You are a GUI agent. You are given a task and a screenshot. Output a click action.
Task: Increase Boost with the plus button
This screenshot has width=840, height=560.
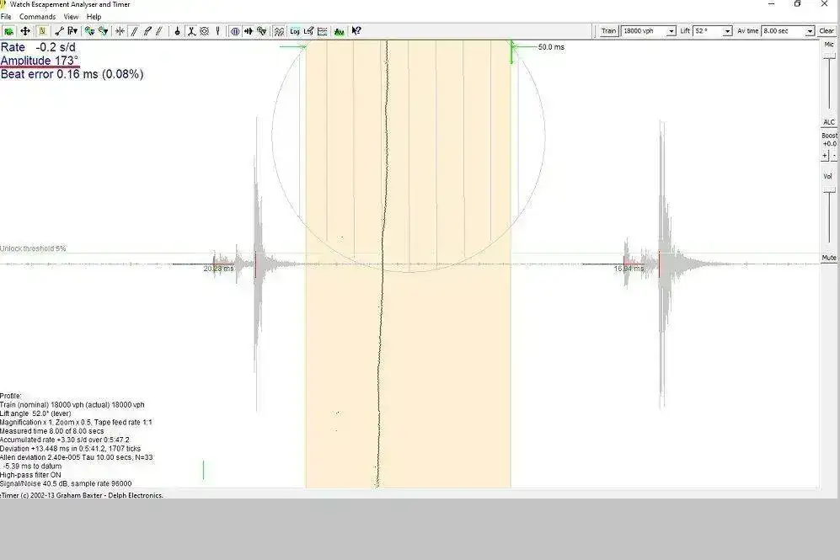pyautogui.click(x=825, y=156)
